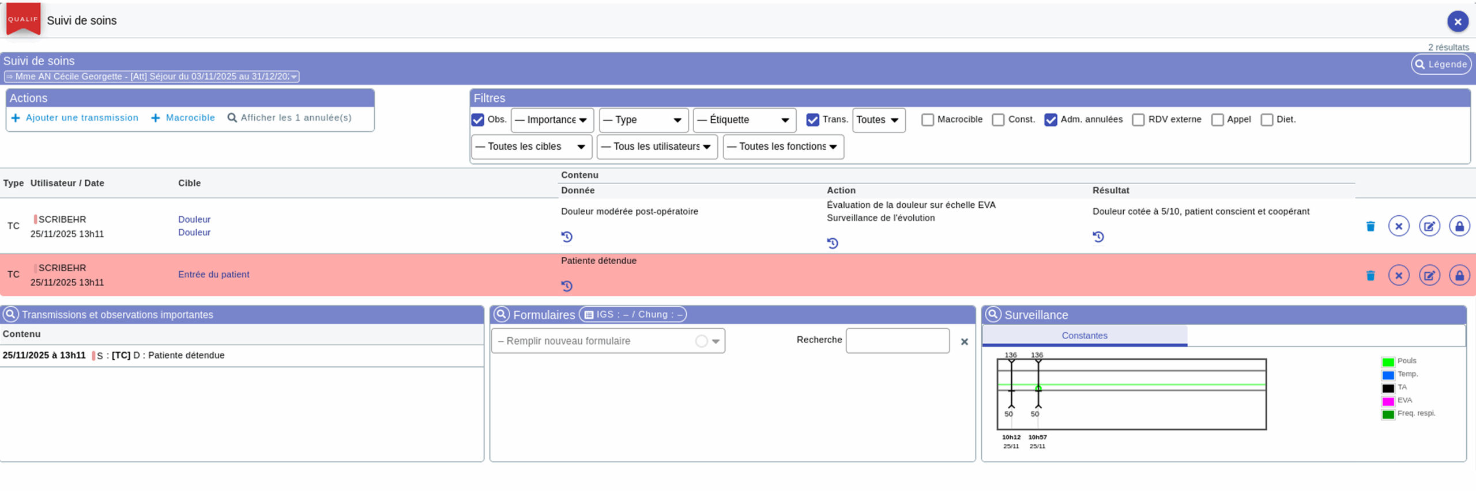This screenshot has height=491, width=1476.
Task: Switch to the Constantes tab
Action: coord(1084,336)
